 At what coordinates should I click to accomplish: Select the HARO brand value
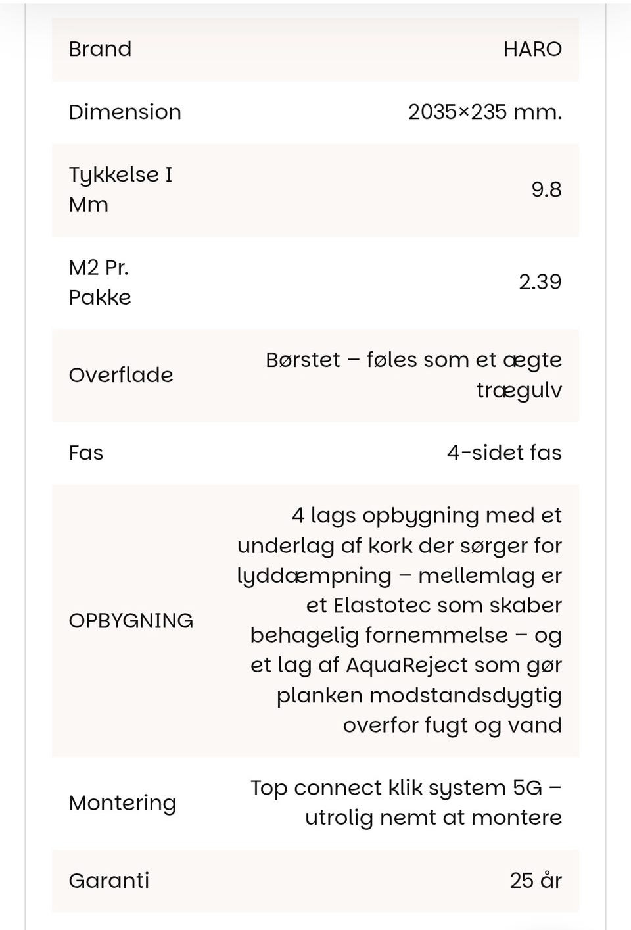pos(532,49)
